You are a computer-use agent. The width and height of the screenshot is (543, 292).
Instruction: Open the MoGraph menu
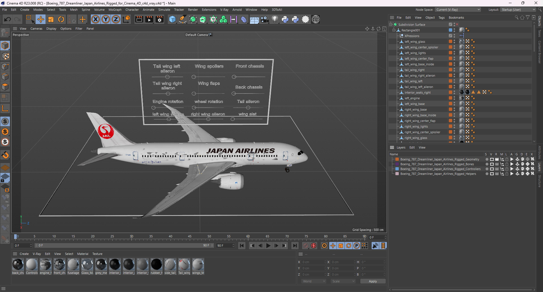[115, 10]
